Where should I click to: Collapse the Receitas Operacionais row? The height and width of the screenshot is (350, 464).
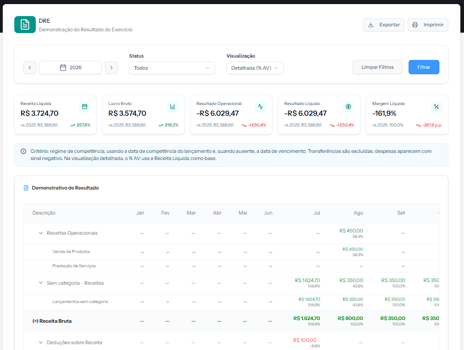(41, 233)
